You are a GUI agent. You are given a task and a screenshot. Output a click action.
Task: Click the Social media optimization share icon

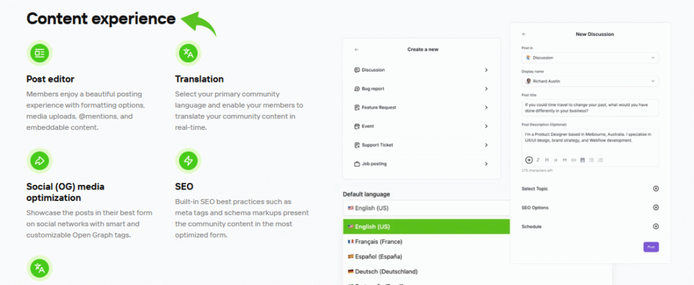click(39, 160)
